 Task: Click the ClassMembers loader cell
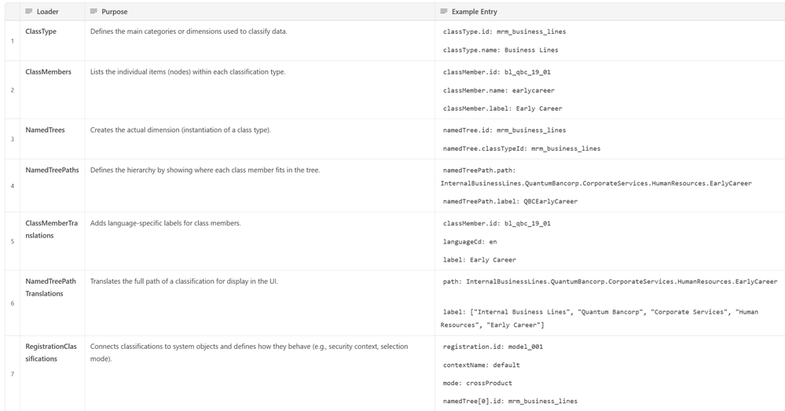pyautogui.click(x=48, y=72)
